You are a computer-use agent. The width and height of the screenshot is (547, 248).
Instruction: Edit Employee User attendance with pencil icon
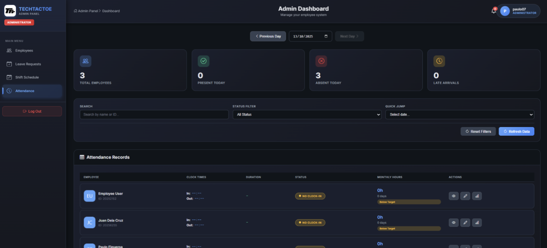click(465, 196)
